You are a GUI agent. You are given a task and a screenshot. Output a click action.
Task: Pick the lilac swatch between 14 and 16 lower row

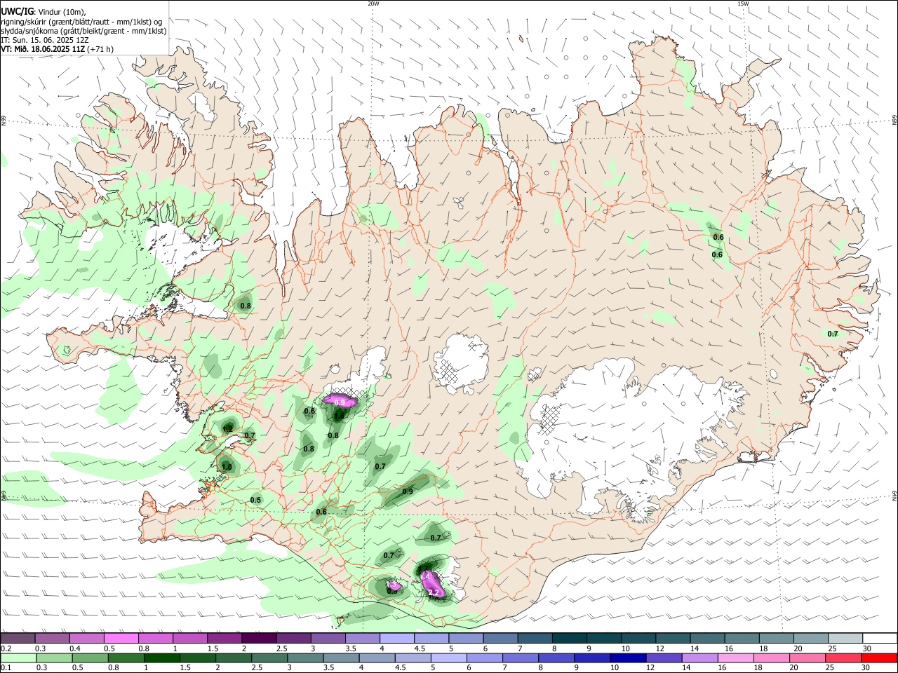coord(699,658)
